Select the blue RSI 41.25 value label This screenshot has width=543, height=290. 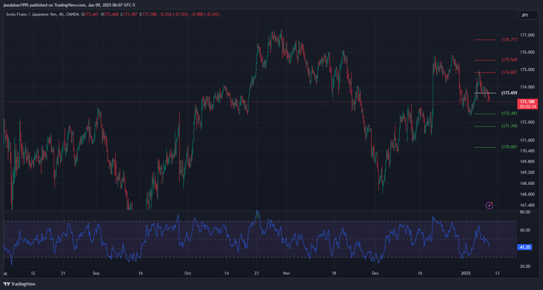[525, 247]
